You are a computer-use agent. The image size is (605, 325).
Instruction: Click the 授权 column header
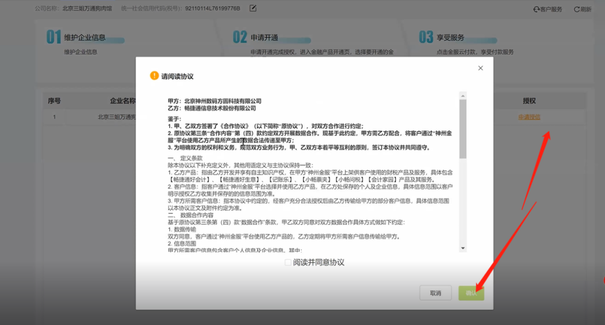529,101
